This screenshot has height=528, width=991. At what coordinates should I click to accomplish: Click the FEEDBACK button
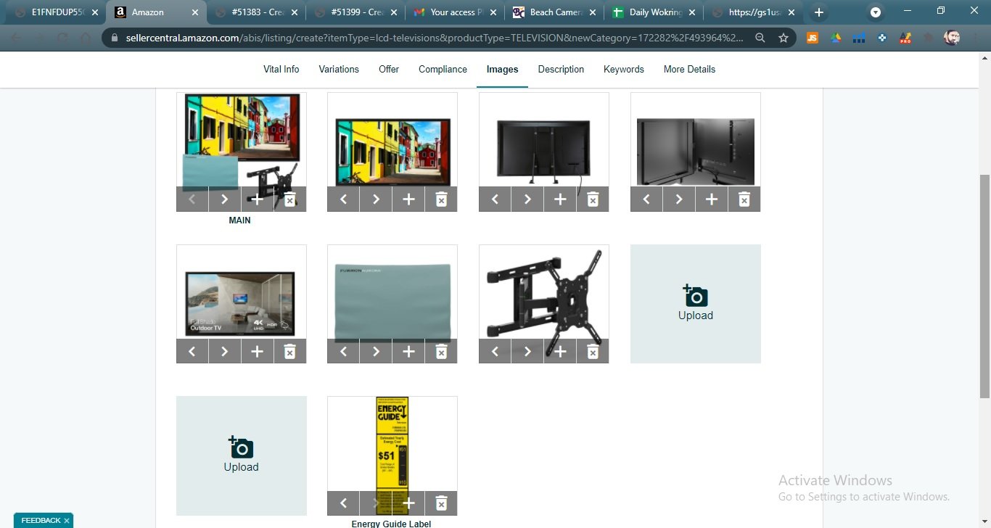[41, 520]
